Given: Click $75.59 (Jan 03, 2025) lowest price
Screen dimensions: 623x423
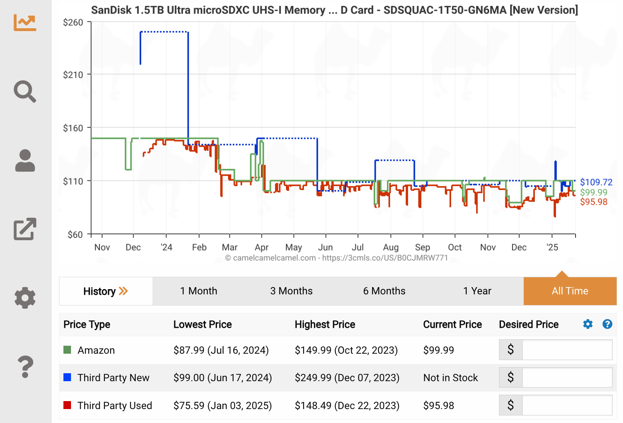Looking at the screenshot, I should point(223,405).
